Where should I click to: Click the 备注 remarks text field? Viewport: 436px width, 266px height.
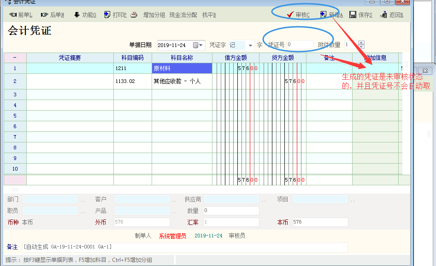(184, 247)
